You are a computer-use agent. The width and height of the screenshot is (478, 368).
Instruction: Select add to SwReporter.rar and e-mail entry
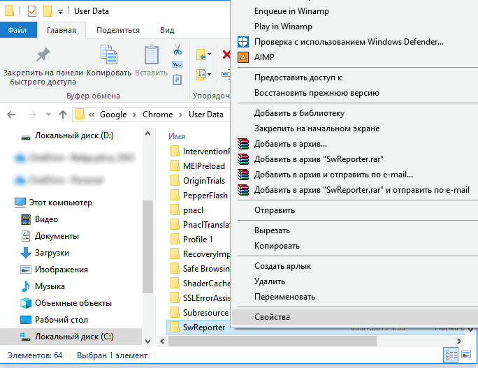tap(362, 190)
